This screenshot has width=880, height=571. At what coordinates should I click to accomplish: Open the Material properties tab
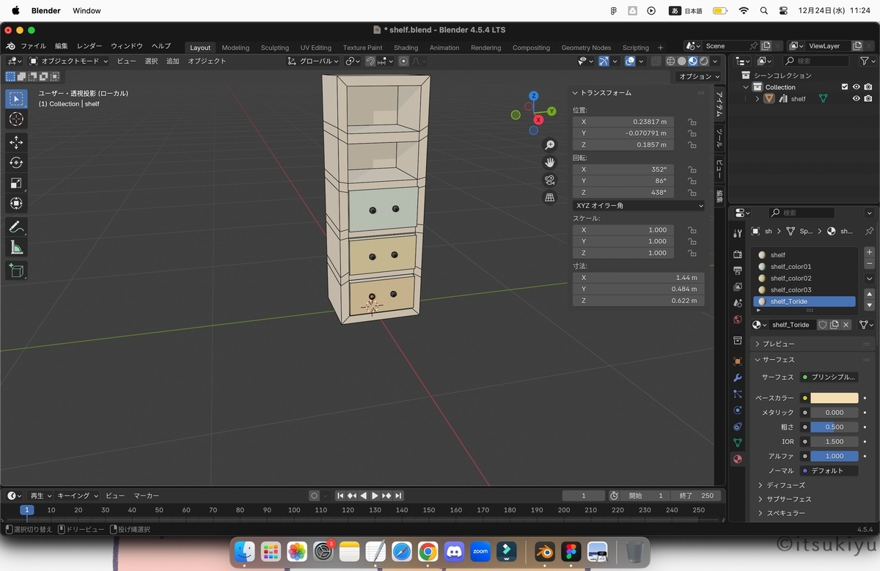click(x=738, y=459)
